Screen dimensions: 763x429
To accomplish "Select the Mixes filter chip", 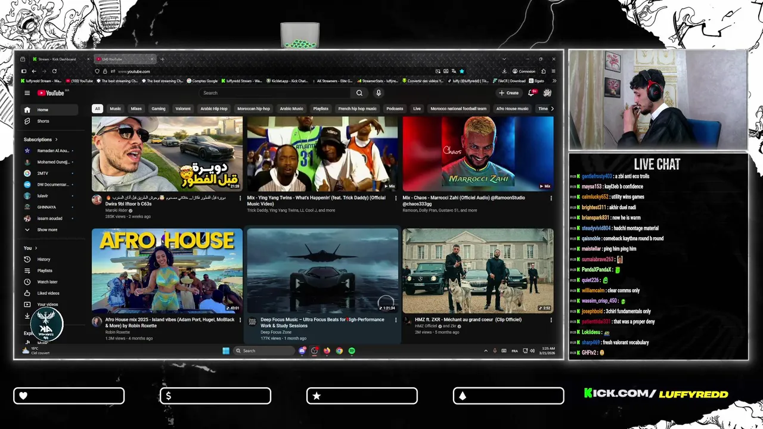I will pyautogui.click(x=136, y=108).
